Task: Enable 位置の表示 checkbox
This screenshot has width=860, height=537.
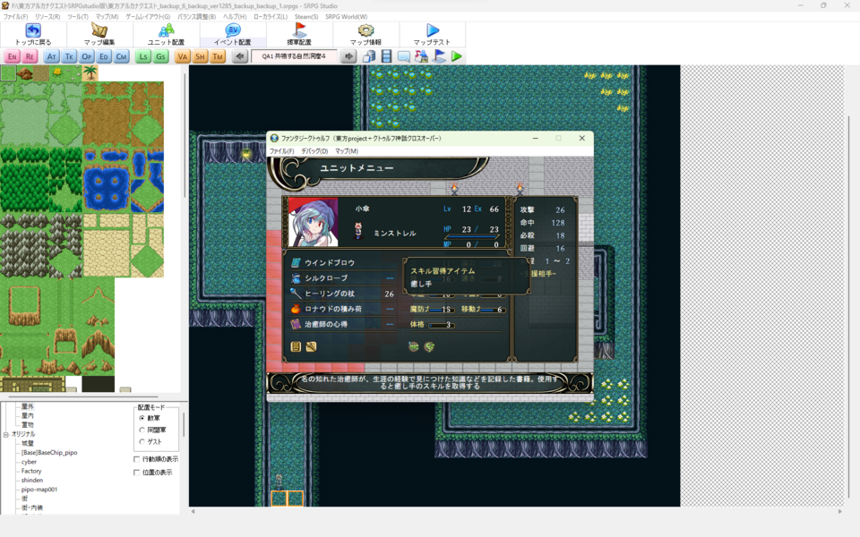Action: coord(136,473)
